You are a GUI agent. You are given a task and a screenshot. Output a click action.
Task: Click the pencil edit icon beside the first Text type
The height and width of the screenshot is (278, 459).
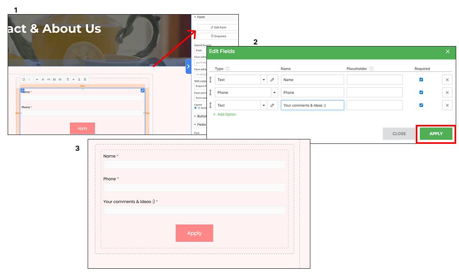[x=272, y=79]
